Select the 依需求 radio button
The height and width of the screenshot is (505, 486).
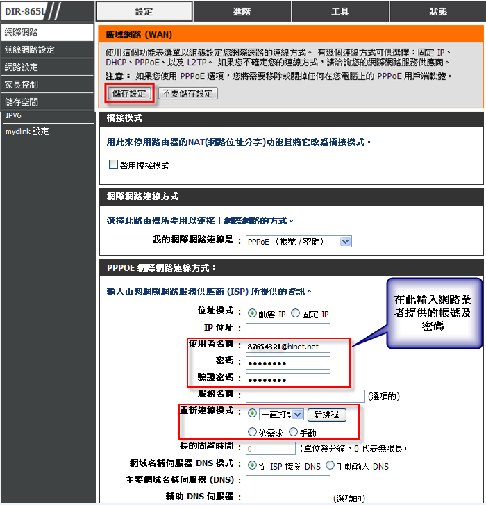[253, 432]
